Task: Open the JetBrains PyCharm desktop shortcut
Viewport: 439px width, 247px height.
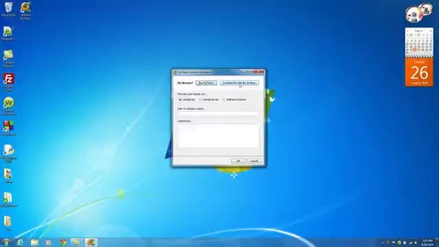Action: click(x=25, y=11)
